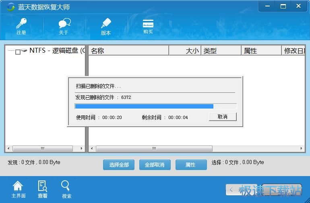Sort by the 类型 column header

pyautogui.click(x=221, y=51)
